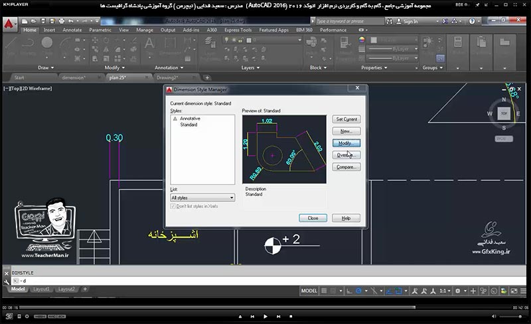
Task: Toggle grid display in status bar
Action: tap(325, 291)
